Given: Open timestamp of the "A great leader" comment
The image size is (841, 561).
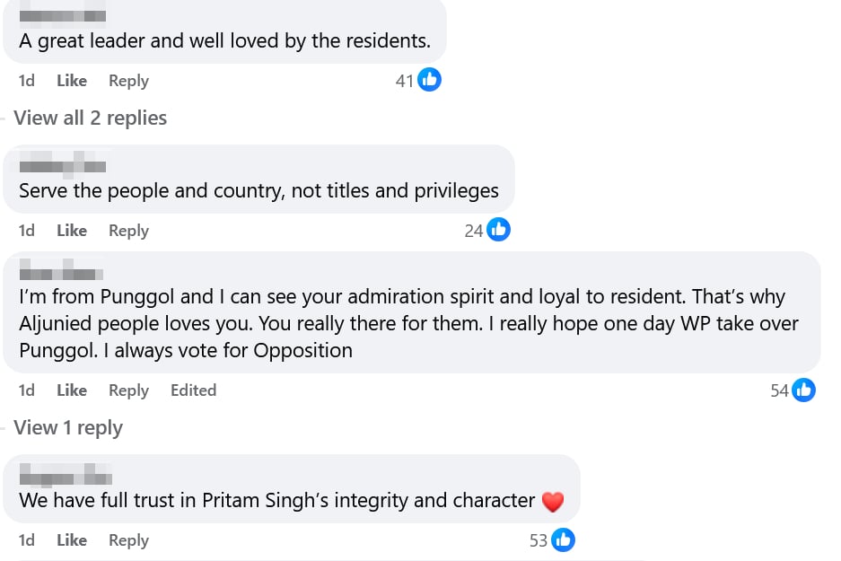Looking at the screenshot, I should coord(27,81).
